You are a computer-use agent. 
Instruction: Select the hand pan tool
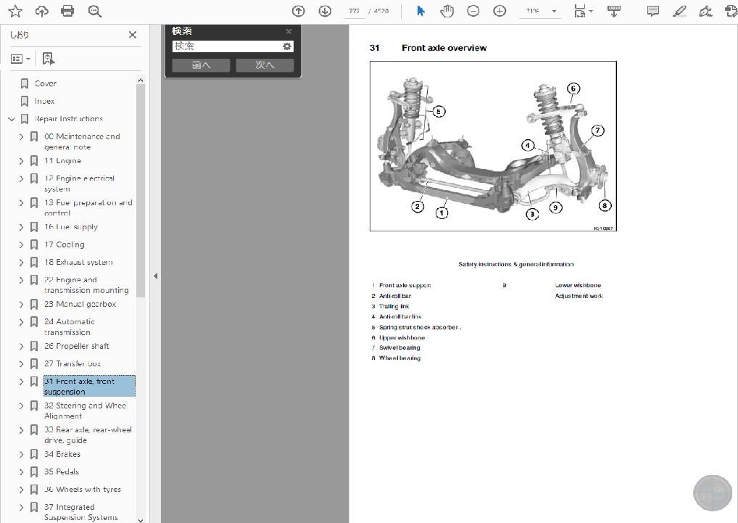[x=447, y=11]
